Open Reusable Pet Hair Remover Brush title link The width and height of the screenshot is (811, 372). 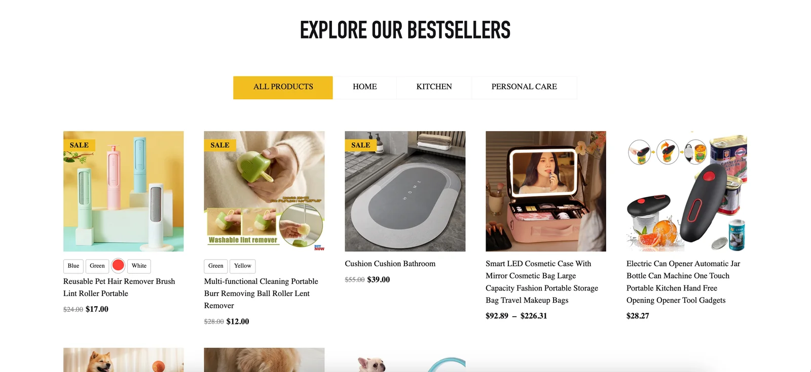pyautogui.click(x=119, y=287)
